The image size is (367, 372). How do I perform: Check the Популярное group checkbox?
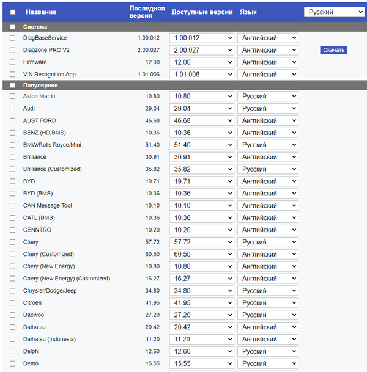[12, 85]
